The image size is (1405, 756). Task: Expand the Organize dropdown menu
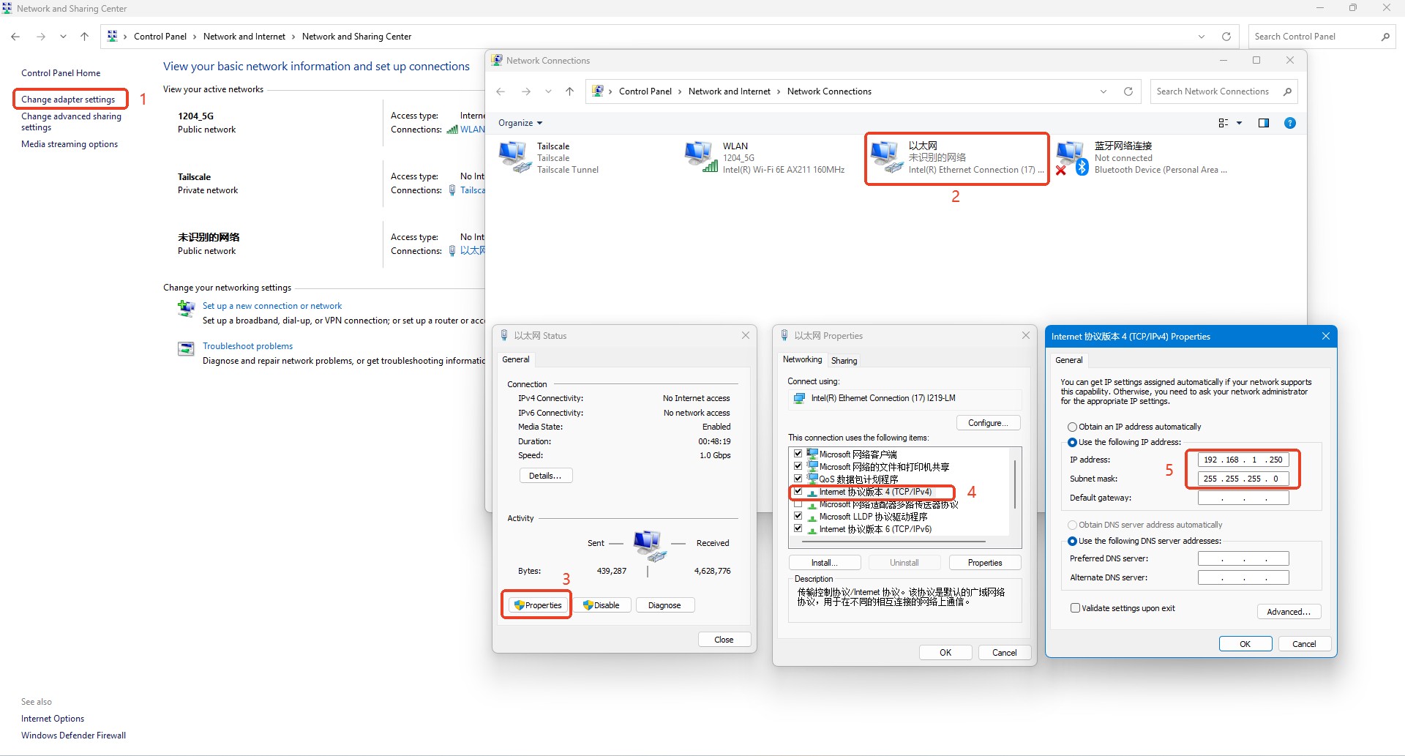520,123
